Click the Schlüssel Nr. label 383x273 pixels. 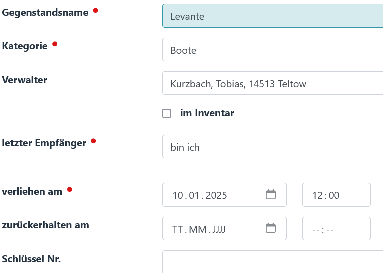31,259
